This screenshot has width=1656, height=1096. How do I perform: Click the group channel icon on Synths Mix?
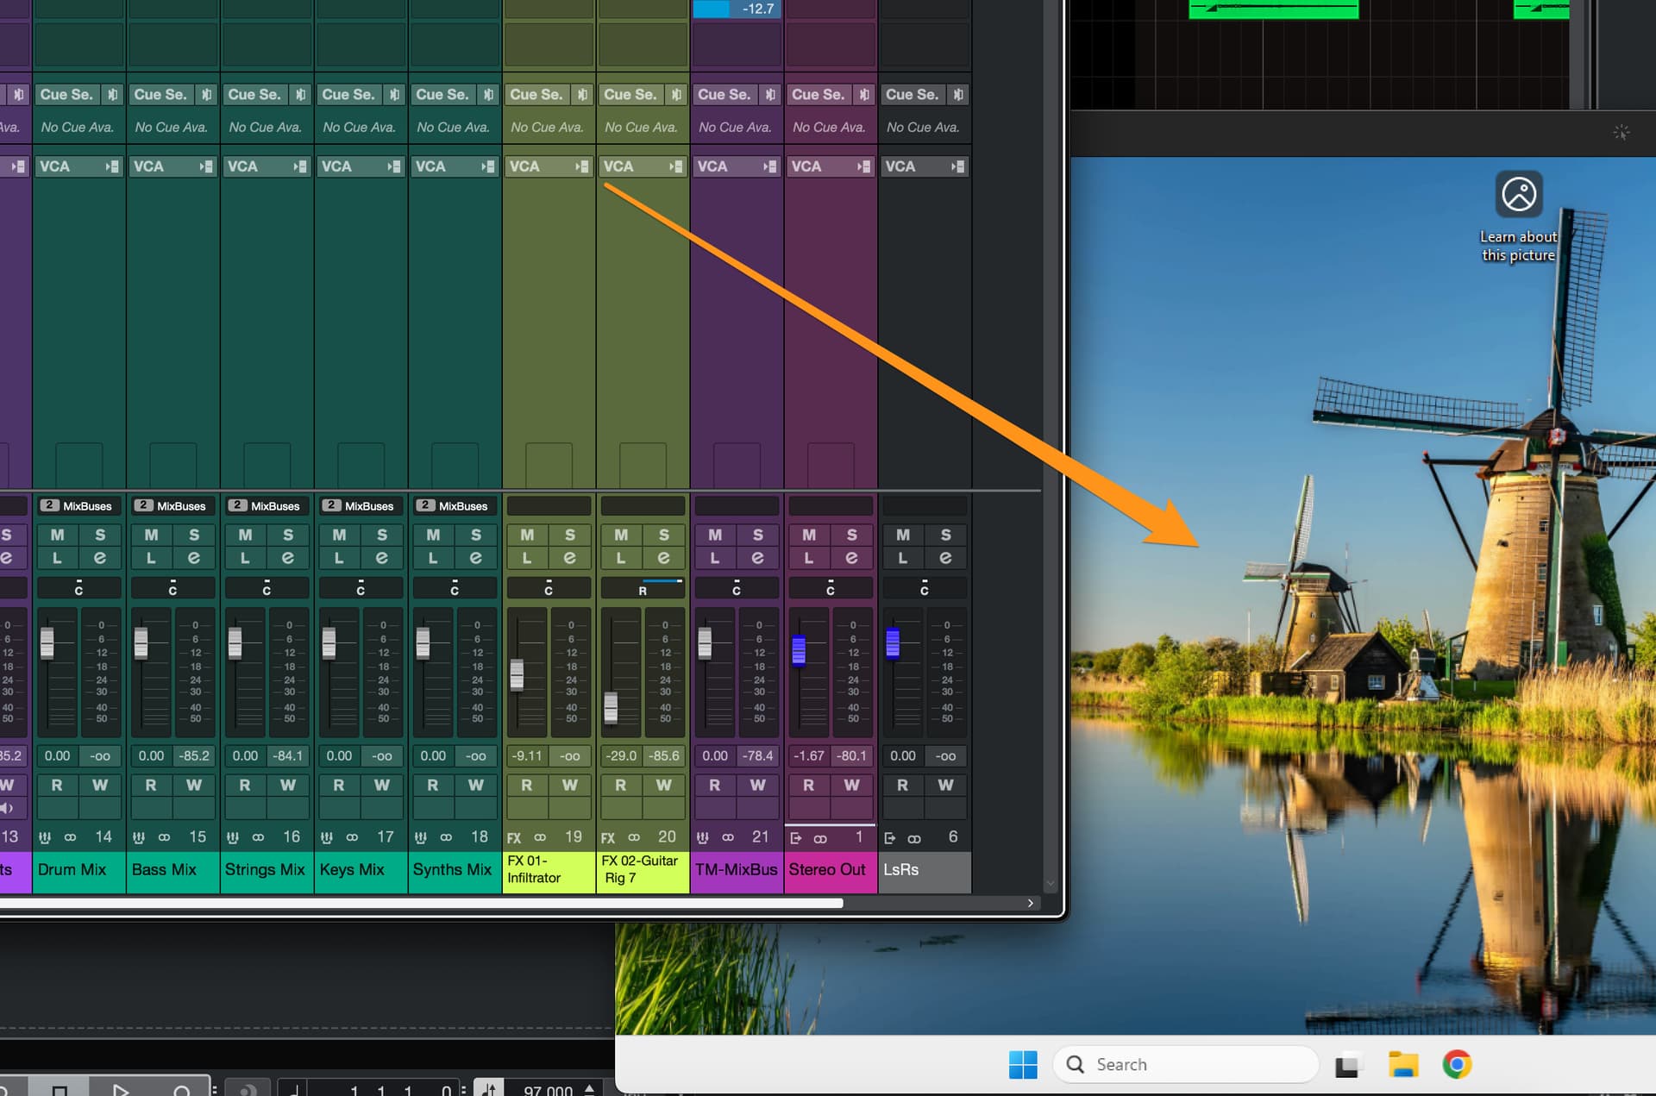(x=421, y=837)
